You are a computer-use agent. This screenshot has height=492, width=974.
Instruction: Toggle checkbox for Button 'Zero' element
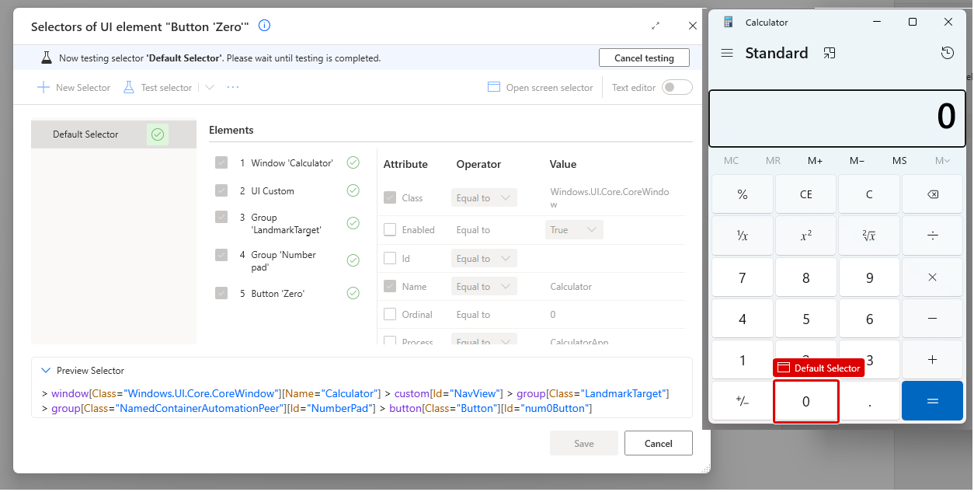(221, 293)
